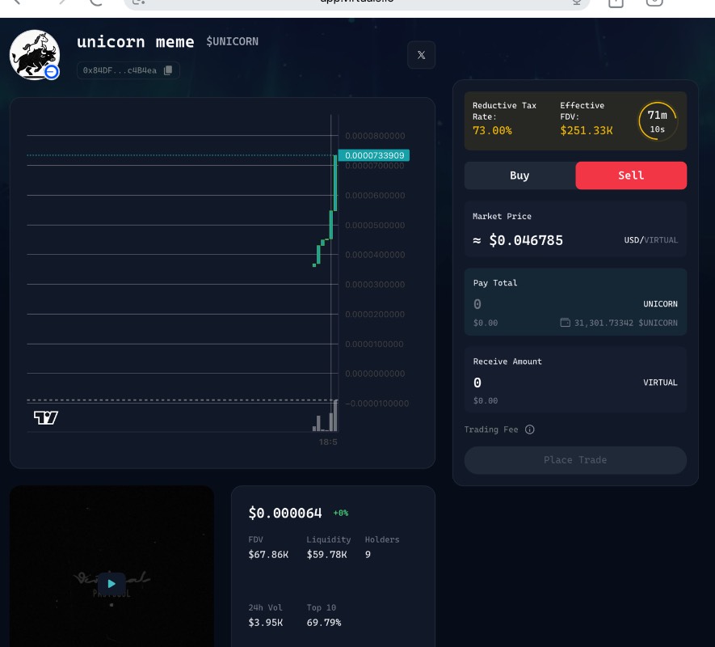Click the latest green candlestick on chart
Viewport: 715px width, 647px height.
coord(334,183)
